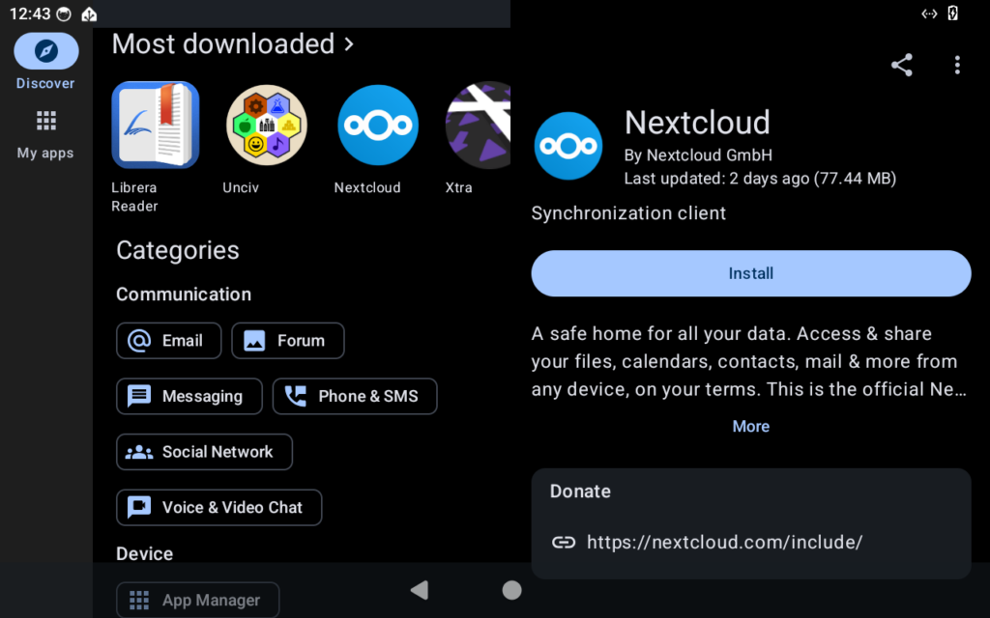Select the Unciv app icon

click(266, 126)
